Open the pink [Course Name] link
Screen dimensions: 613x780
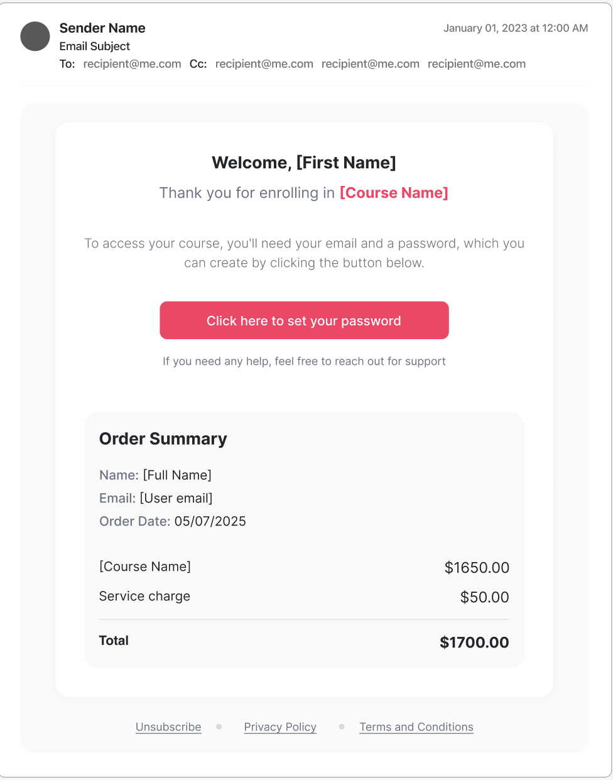394,193
